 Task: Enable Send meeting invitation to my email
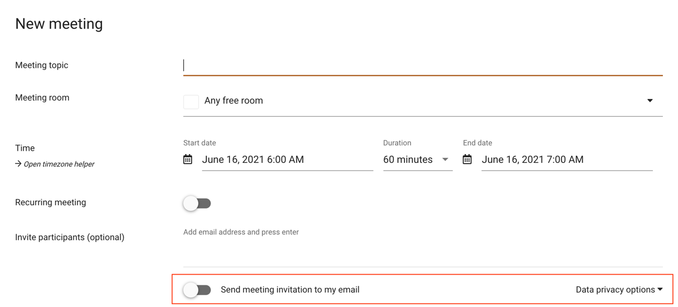point(197,290)
